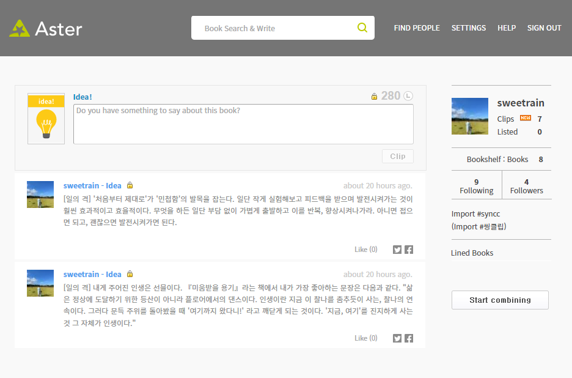The image size is (572, 378).
Task: Click the idea comment text area
Action: 243,124
